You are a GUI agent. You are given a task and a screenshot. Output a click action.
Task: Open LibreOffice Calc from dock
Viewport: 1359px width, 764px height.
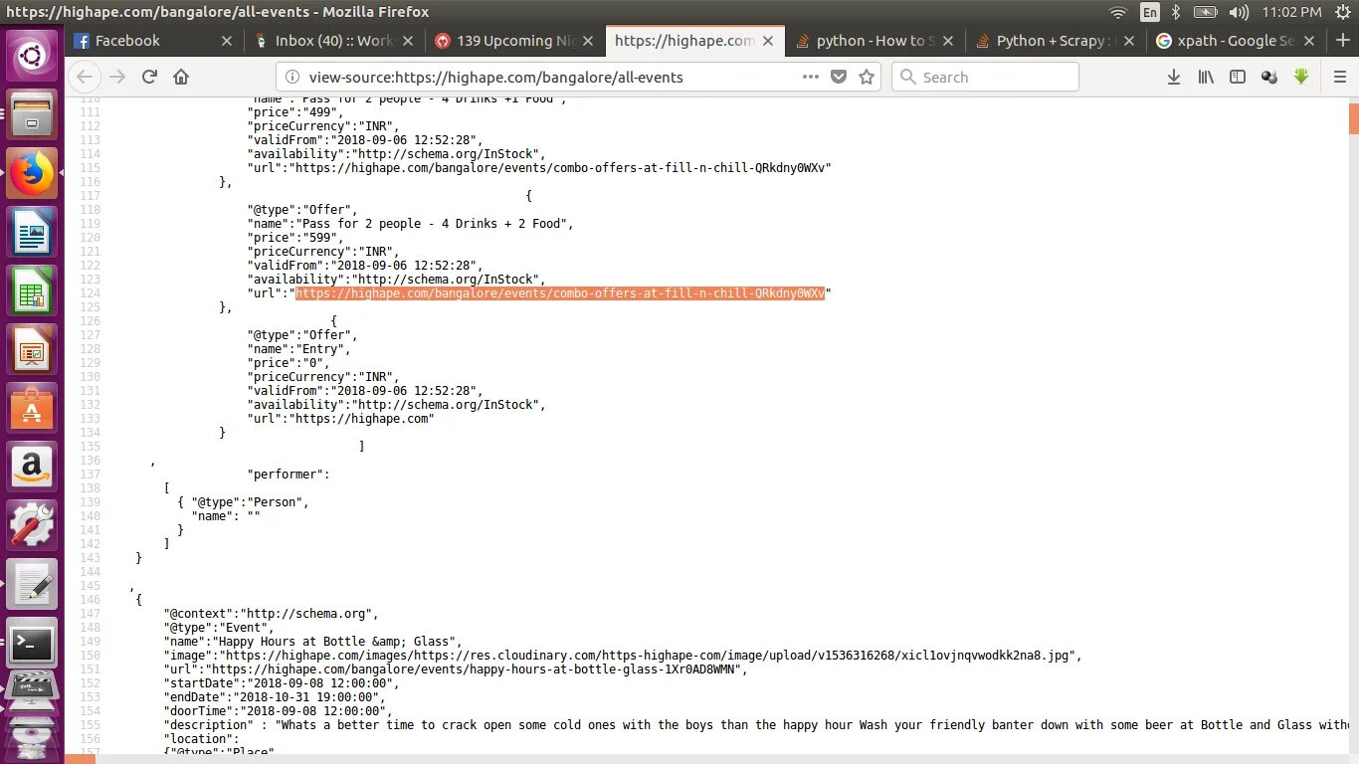32,291
